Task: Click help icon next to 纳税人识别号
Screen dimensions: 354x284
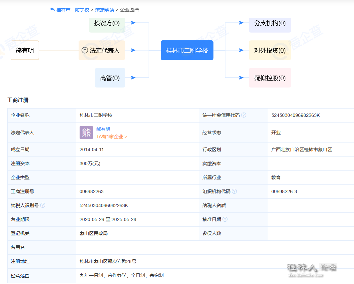Action: pyautogui.click(x=43, y=205)
